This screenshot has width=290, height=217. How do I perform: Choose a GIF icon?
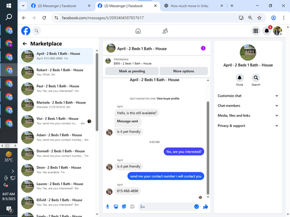[x=132, y=207]
